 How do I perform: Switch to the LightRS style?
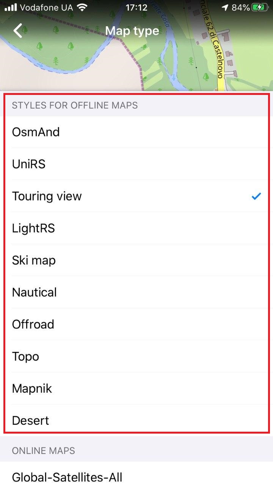(x=136, y=228)
